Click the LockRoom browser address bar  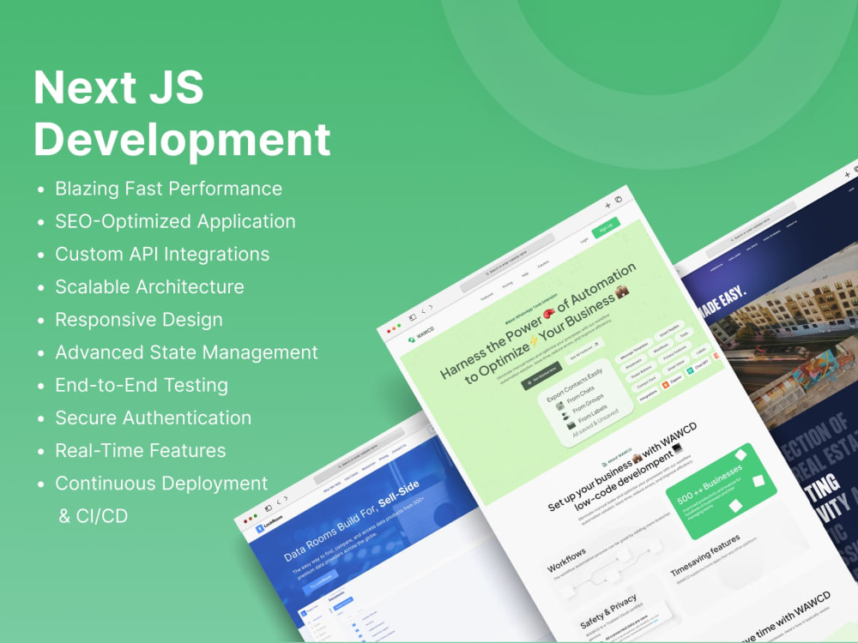(359, 455)
